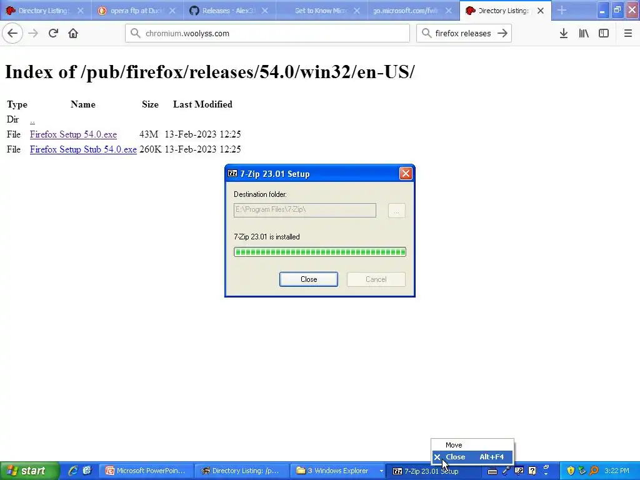Click the 7-Zip installation progress bar
Viewport: 640px width, 480px height.
click(319, 252)
